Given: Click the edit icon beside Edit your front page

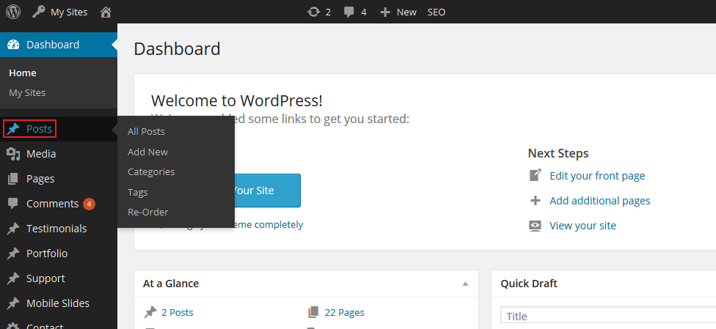Looking at the screenshot, I should pyautogui.click(x=536, y=175).
